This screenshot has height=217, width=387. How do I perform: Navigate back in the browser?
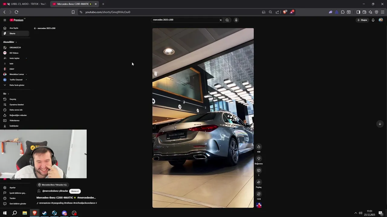(x=4, y=12)
